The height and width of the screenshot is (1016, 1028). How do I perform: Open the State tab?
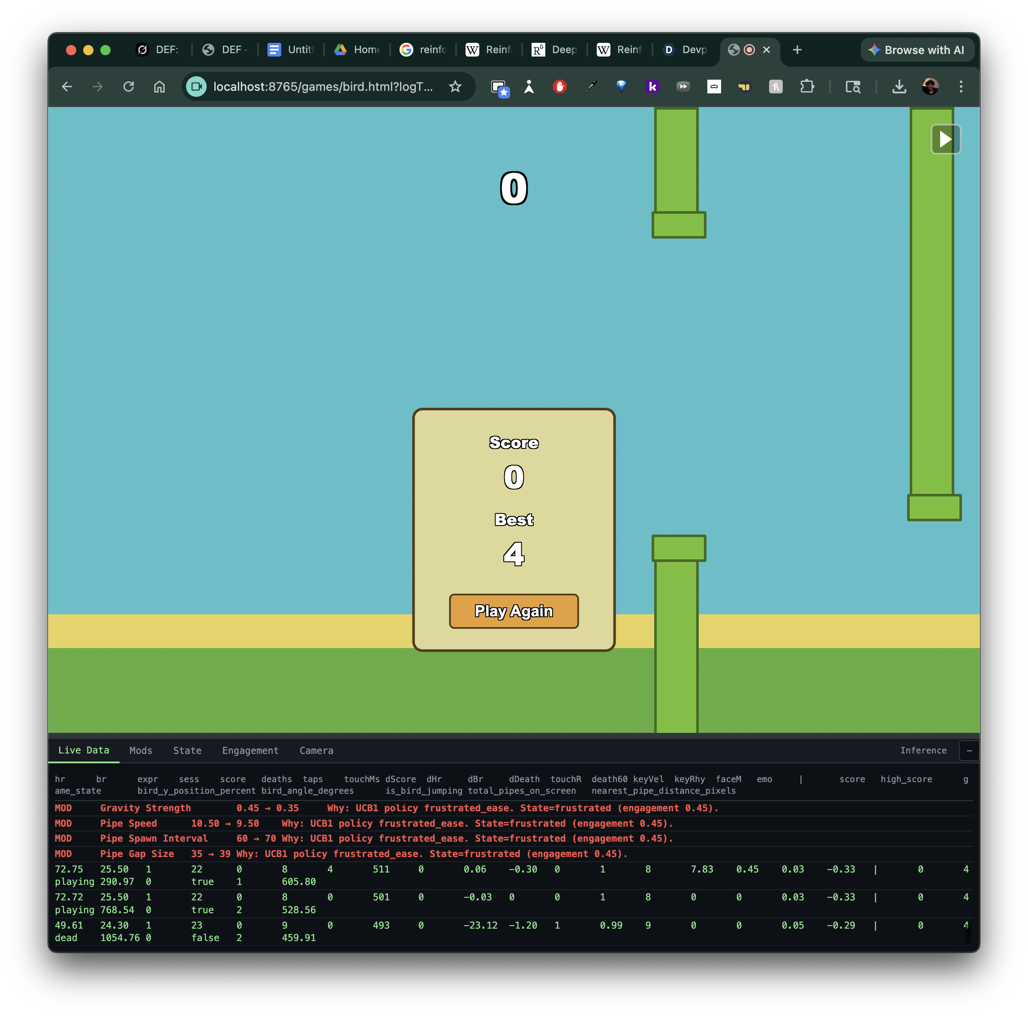(187, 750)
